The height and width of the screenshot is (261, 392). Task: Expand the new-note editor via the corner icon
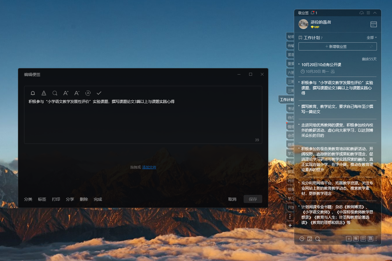[371, 47]
